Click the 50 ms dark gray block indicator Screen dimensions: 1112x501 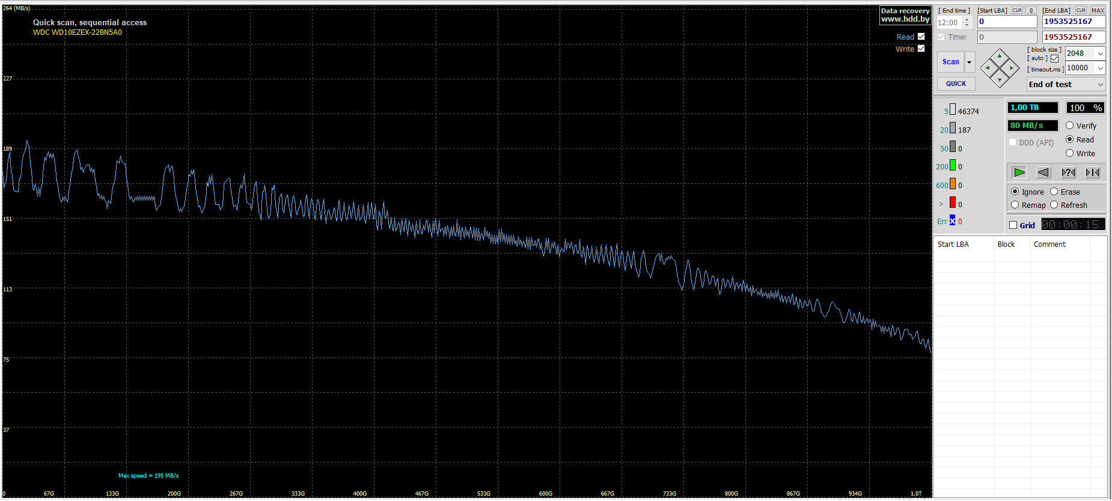coord(953,147)
